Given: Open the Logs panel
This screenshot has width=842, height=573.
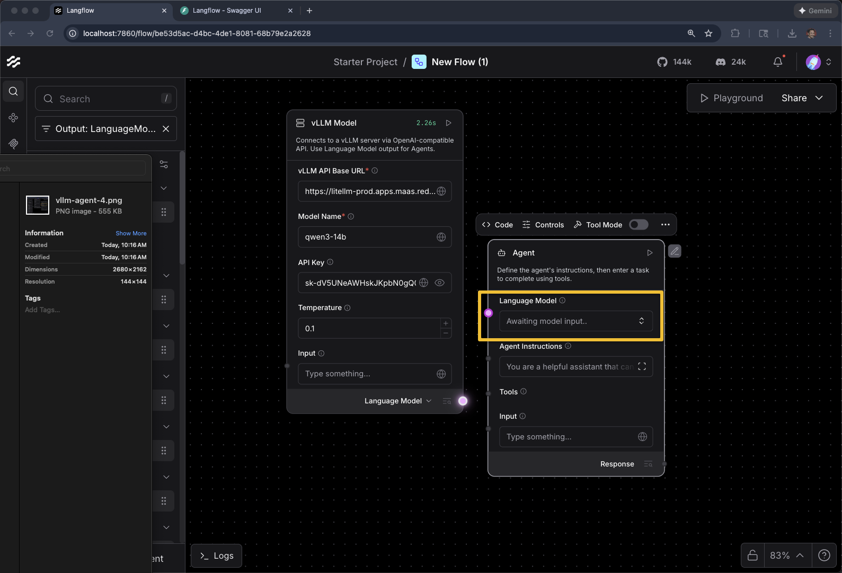Looking at the screenshot, I should coord(216,556).
